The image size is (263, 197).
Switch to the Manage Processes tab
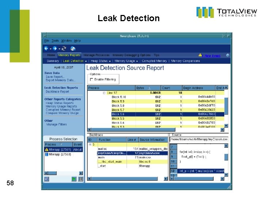point(96,55)
